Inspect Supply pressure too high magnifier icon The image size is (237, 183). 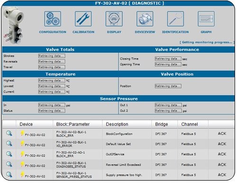click(x=9, y=174)
